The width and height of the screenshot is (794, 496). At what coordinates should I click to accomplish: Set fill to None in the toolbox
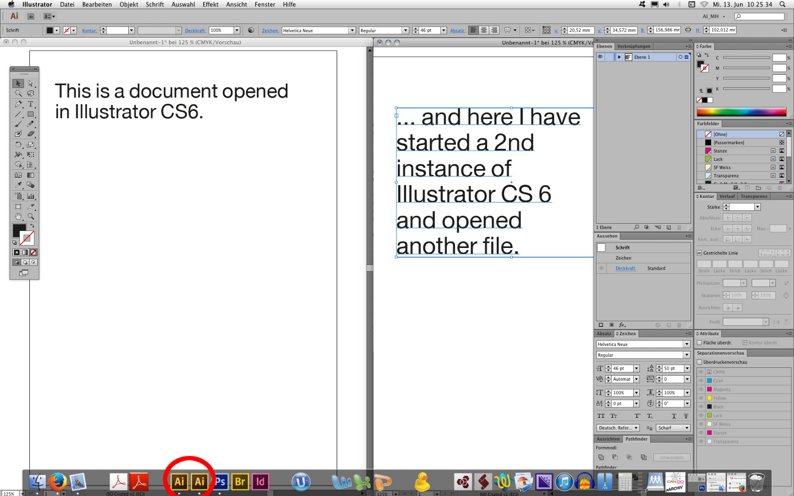33,252
